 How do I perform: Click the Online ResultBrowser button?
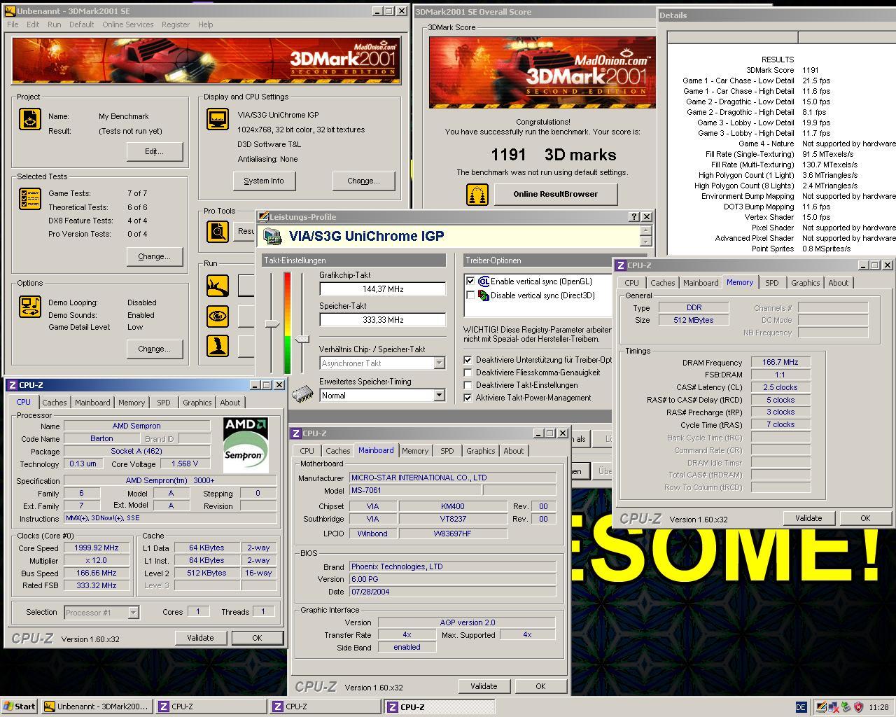556,194
